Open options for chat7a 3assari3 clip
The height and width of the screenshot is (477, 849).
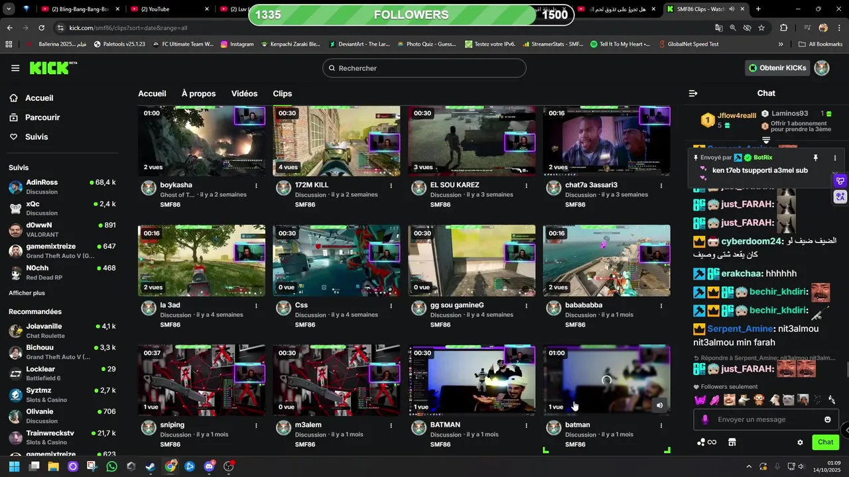click(x=661, y=185)
